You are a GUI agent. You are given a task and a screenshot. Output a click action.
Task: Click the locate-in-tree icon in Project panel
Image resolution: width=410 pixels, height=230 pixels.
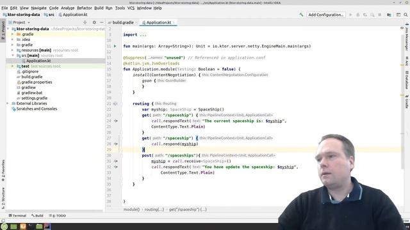(85, 22)
